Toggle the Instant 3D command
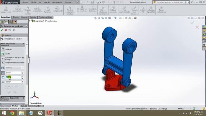The width and height of the screenshot is (206, 116). point(143,10)
